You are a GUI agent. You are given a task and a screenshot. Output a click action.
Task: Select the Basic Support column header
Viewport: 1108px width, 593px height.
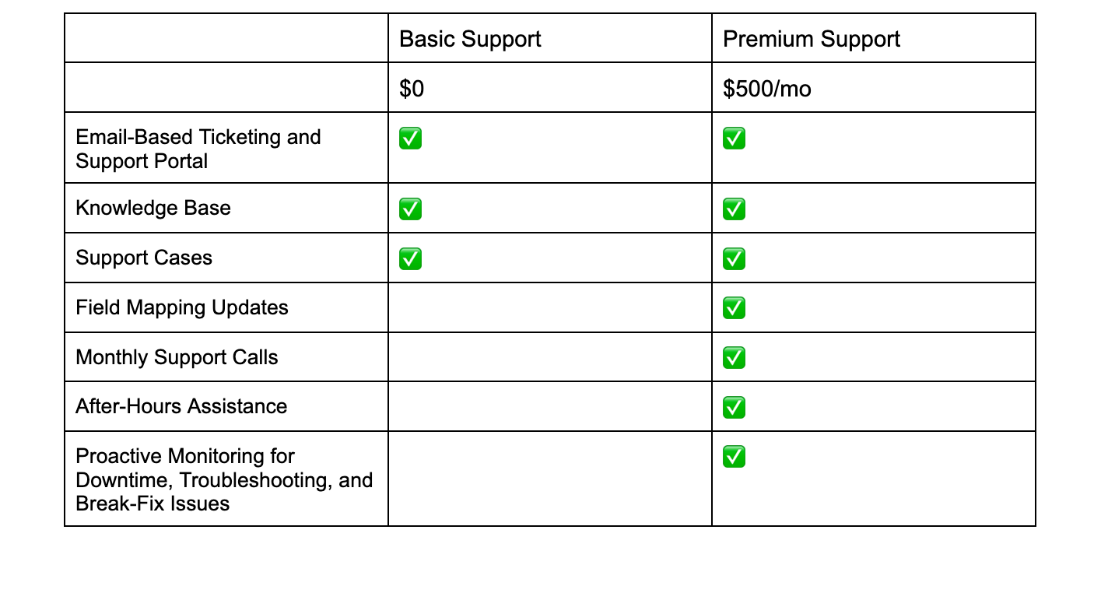tap(470, 40)
